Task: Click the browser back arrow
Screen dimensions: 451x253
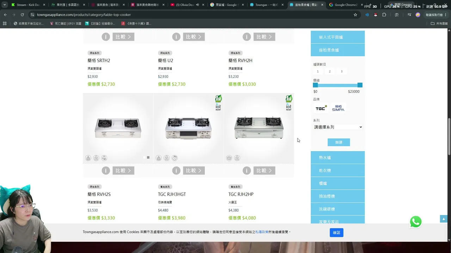Action: [x=5, y=15]
